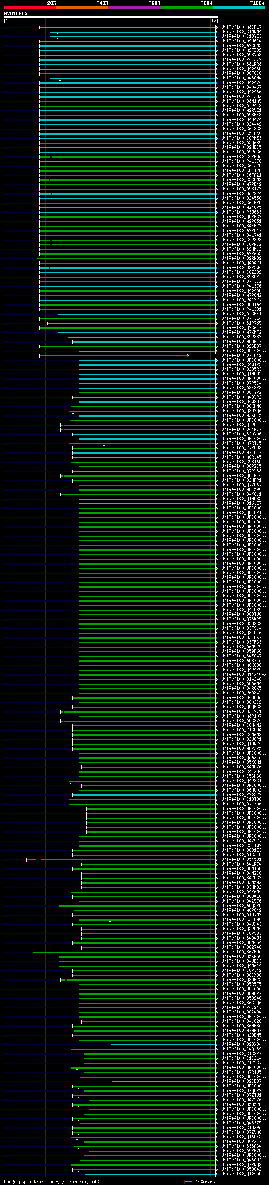Select the UniRef100_C0PHE3 label

(241, 138)
